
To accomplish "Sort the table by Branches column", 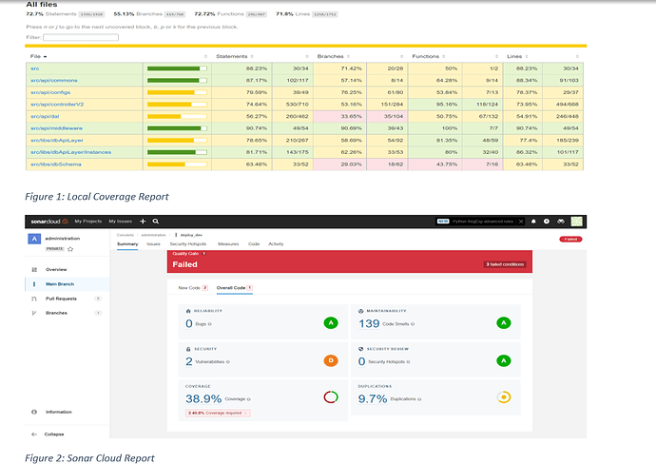I will 333,56.
